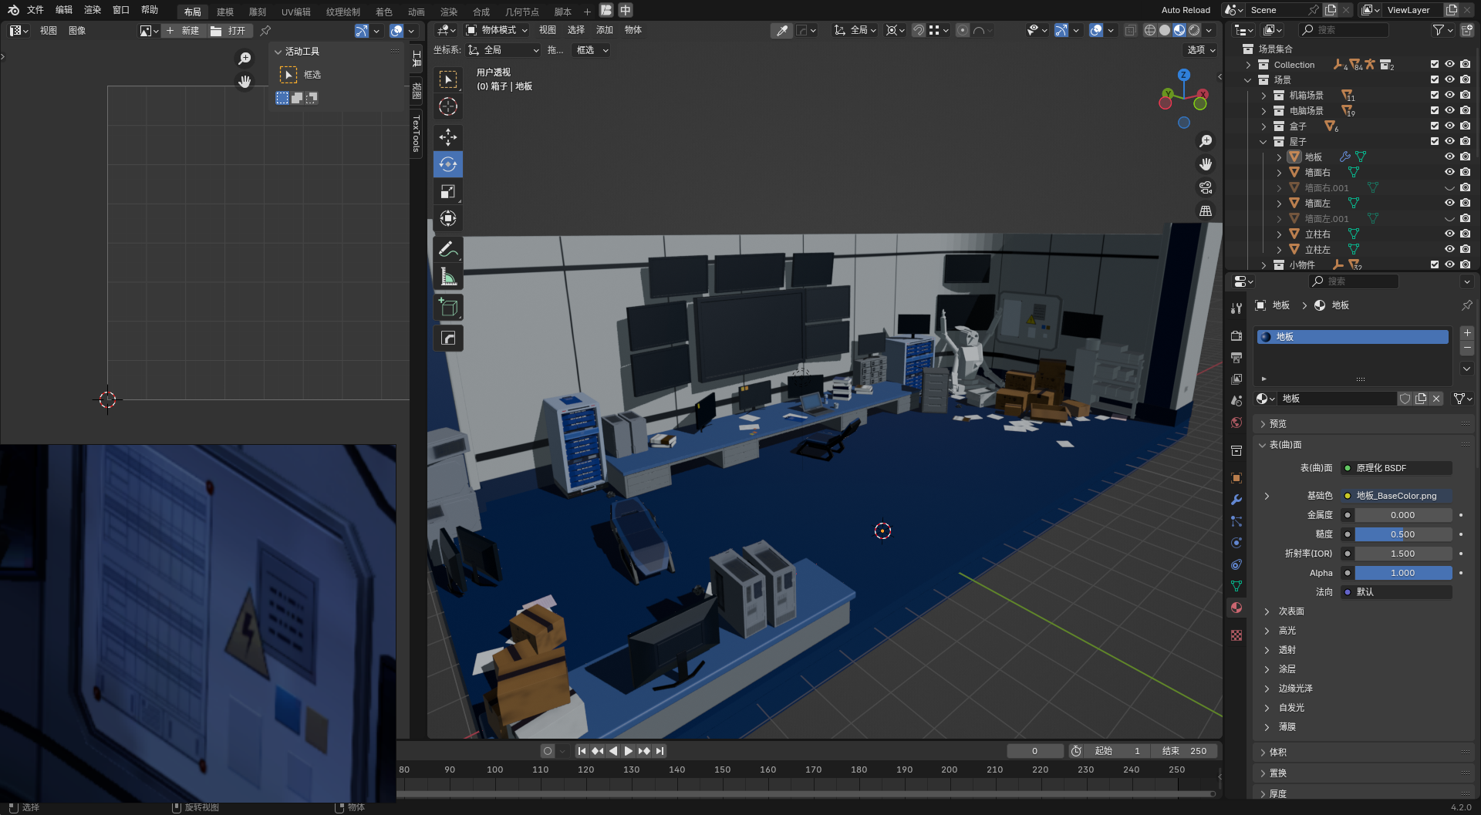Image resolution: width=1481 pixels, height=815 pixels.
Task: Select the Scale tool in viewport toolbar
Action: [x=447, y=191]
